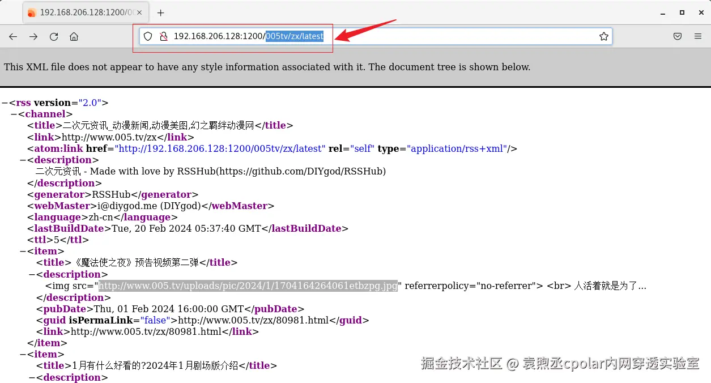711x383 pixels.
Task: Collapse the channel node
Action: [14, 114]
